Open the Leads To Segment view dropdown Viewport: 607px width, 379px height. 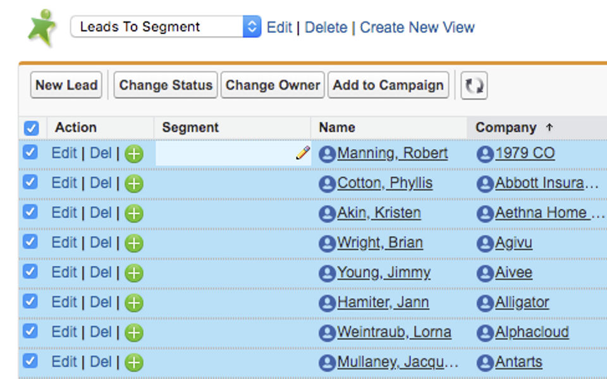pyautogui.click(x=166, y=27)
